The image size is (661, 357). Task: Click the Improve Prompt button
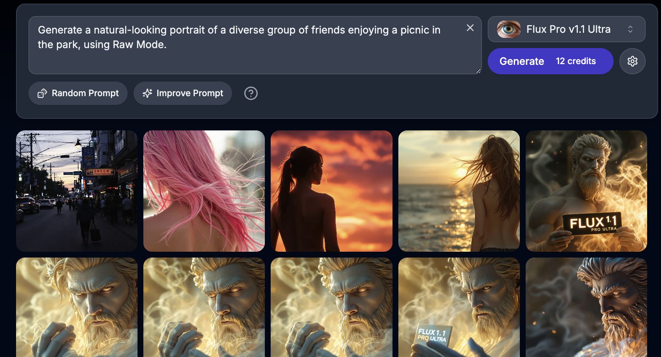pos(183,93)
